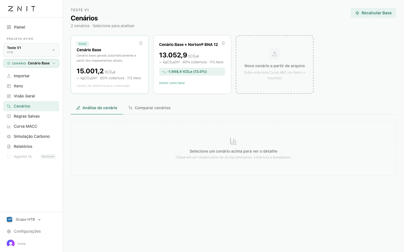Image resolution: width=404 pixels, height=252 pixels.
Task: Open Configurações settings
Action: [31, 231]
